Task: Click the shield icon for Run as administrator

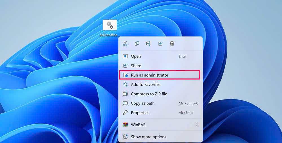Action: tap(125, 75)
